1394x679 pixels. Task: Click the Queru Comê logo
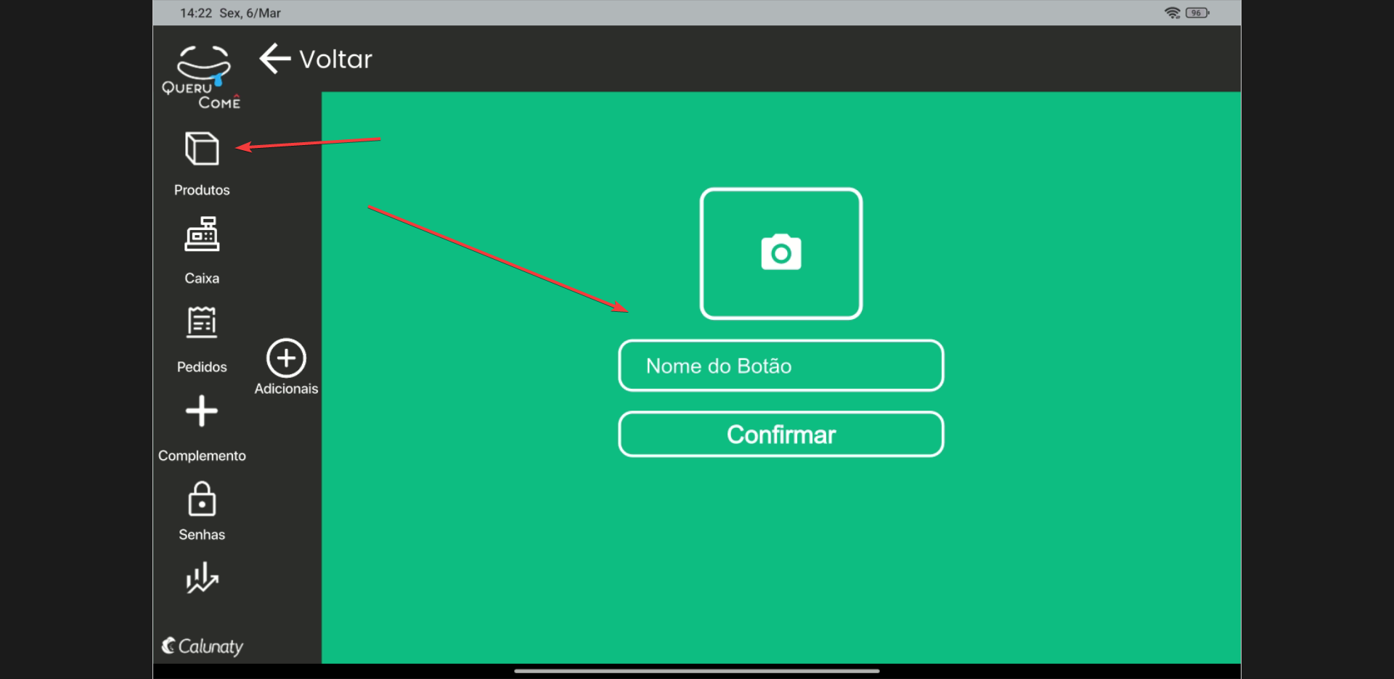(202, 77)
